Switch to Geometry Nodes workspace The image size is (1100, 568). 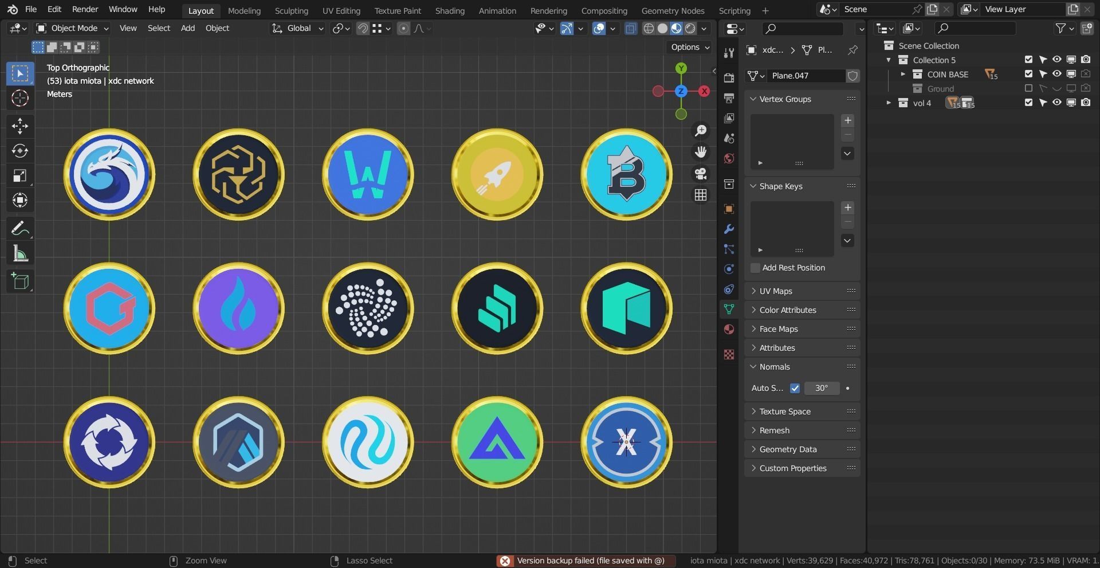tap(673, 10)
